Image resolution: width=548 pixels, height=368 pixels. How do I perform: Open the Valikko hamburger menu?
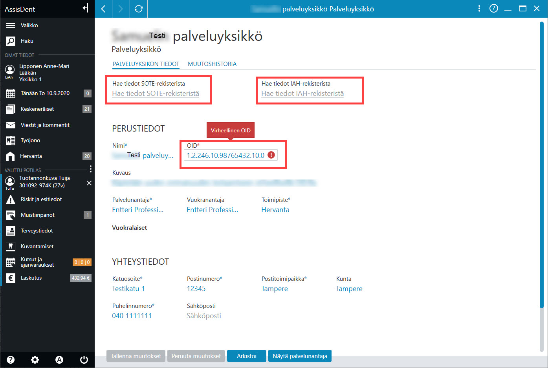point(11,25)
